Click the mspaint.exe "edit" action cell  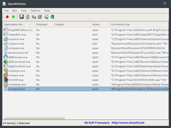(x=95, y=44)
